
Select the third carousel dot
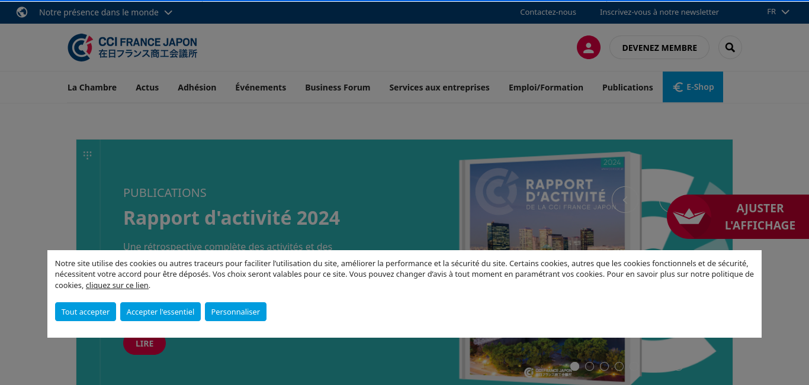(604, 366)
